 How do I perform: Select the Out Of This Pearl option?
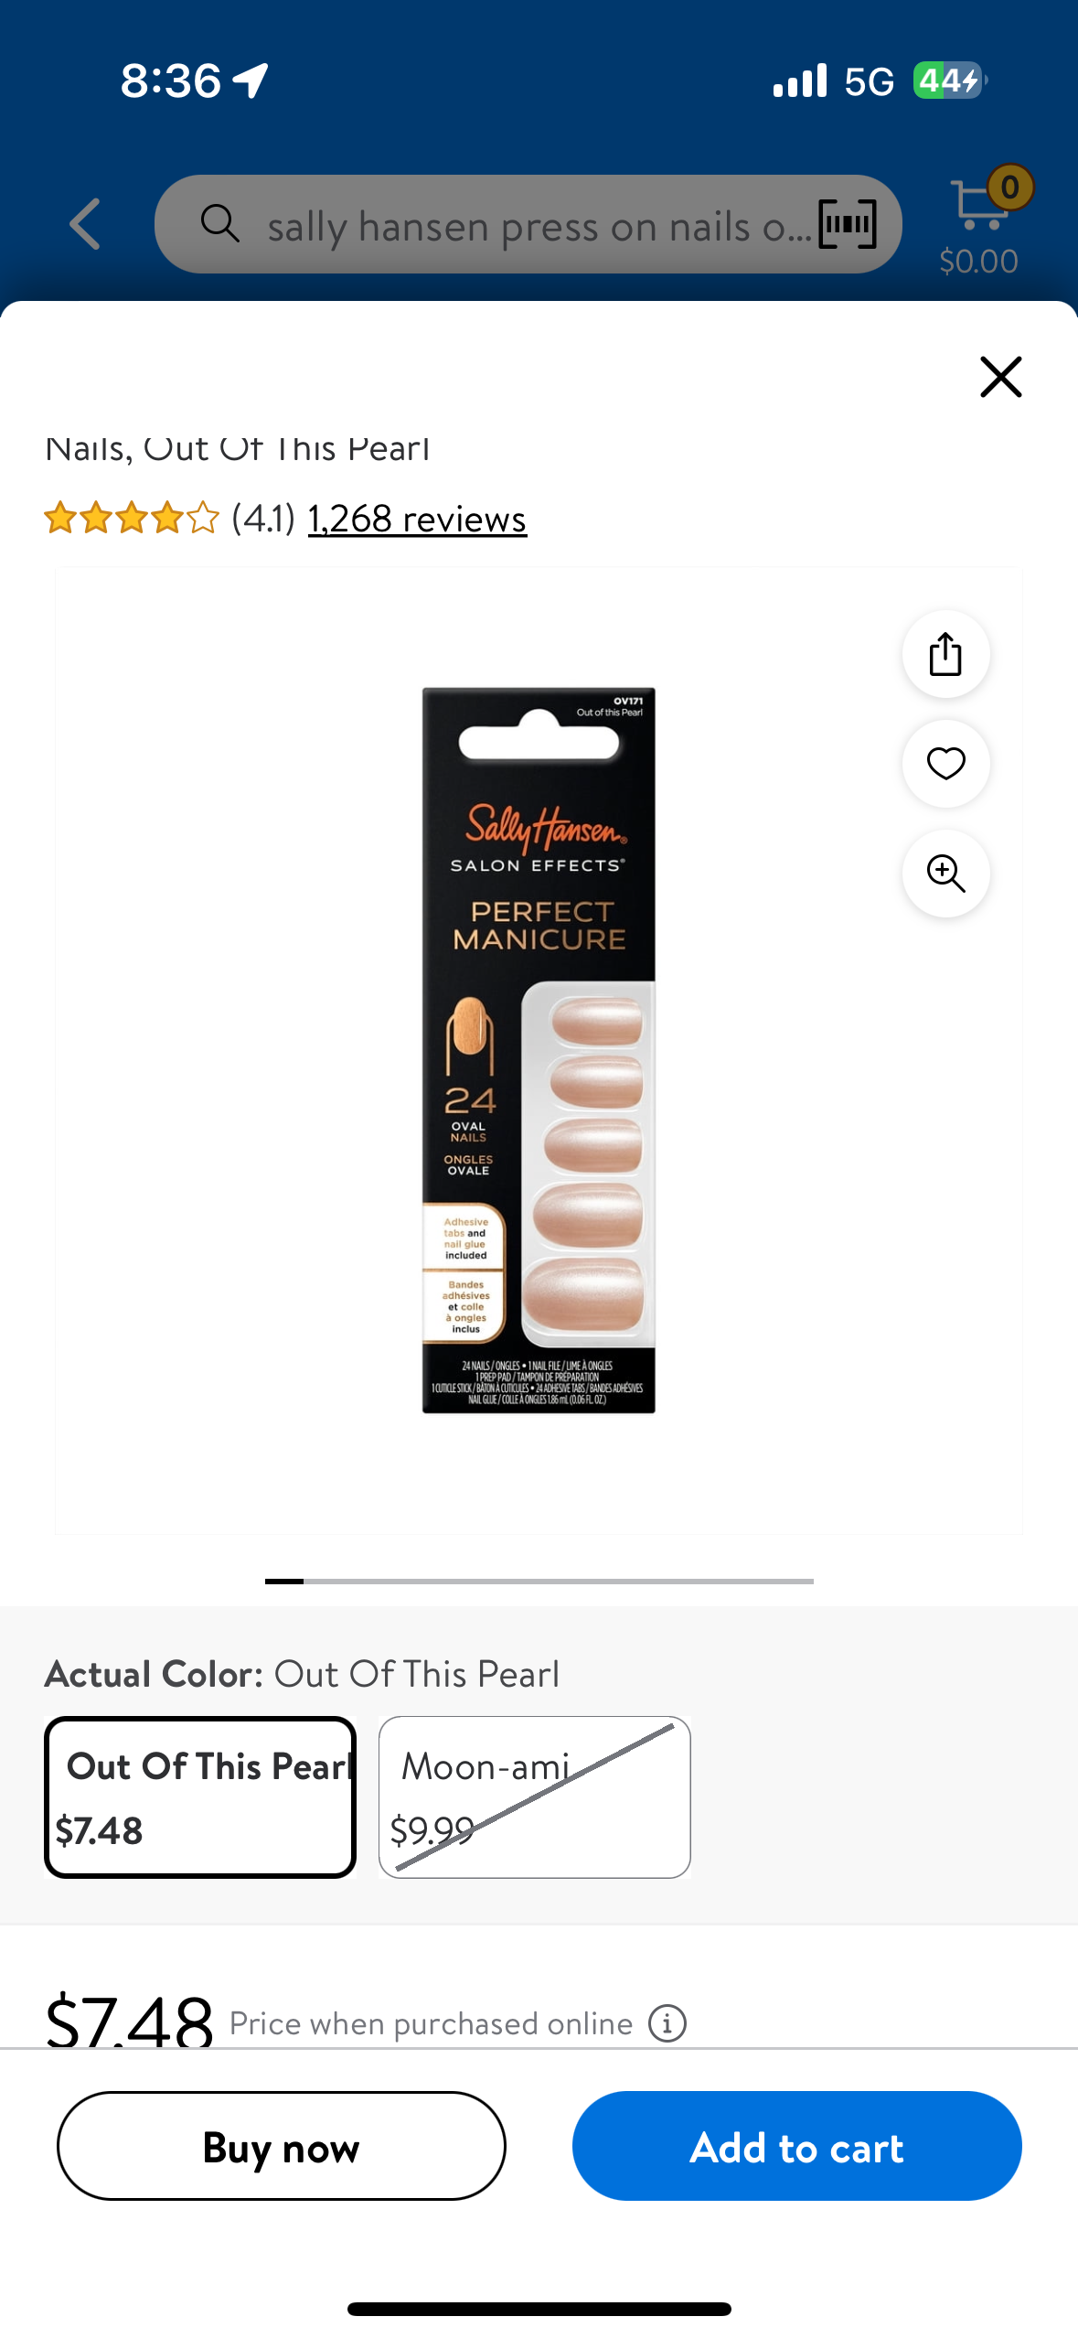[200, 1796]
